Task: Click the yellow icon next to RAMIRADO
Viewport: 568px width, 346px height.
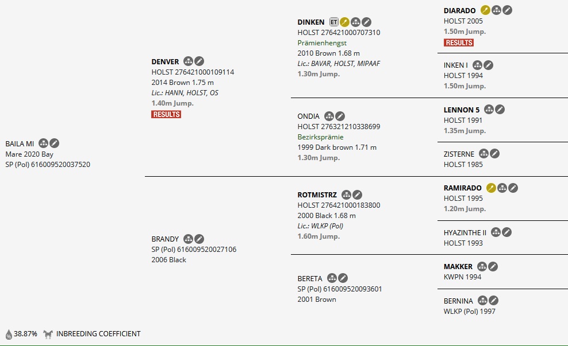Action: (x=491, y=188)
